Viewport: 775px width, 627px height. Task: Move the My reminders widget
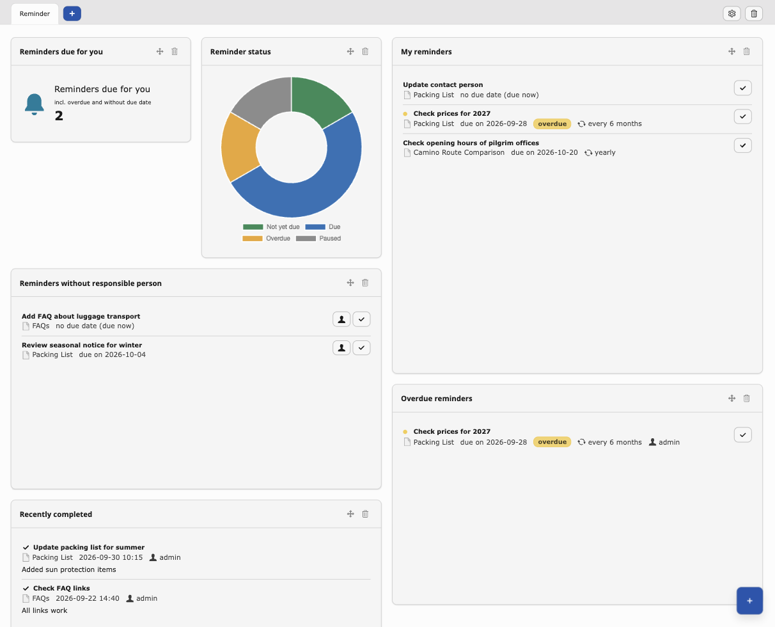click(x=732, y=52)
